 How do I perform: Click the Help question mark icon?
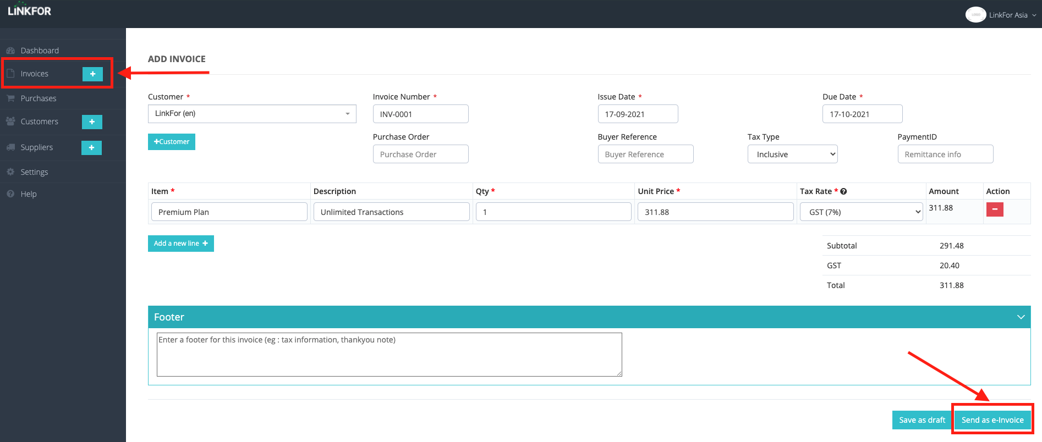tap(10, 194)
